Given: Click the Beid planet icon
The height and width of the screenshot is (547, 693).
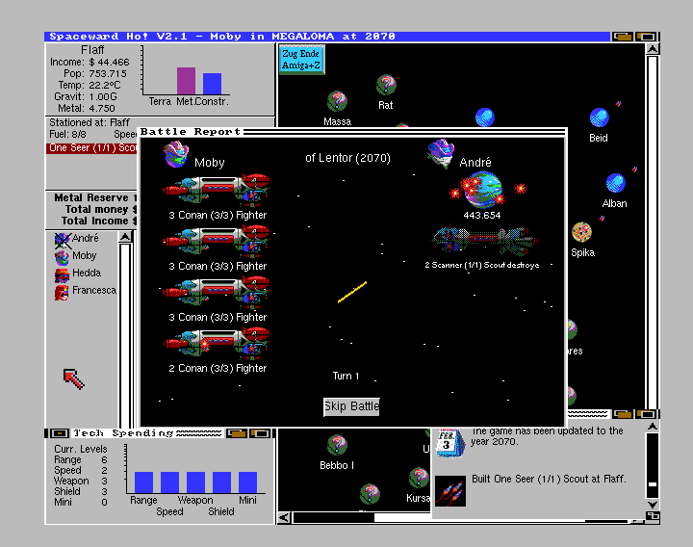Looking at the screenshot, I should coord(599,118).
